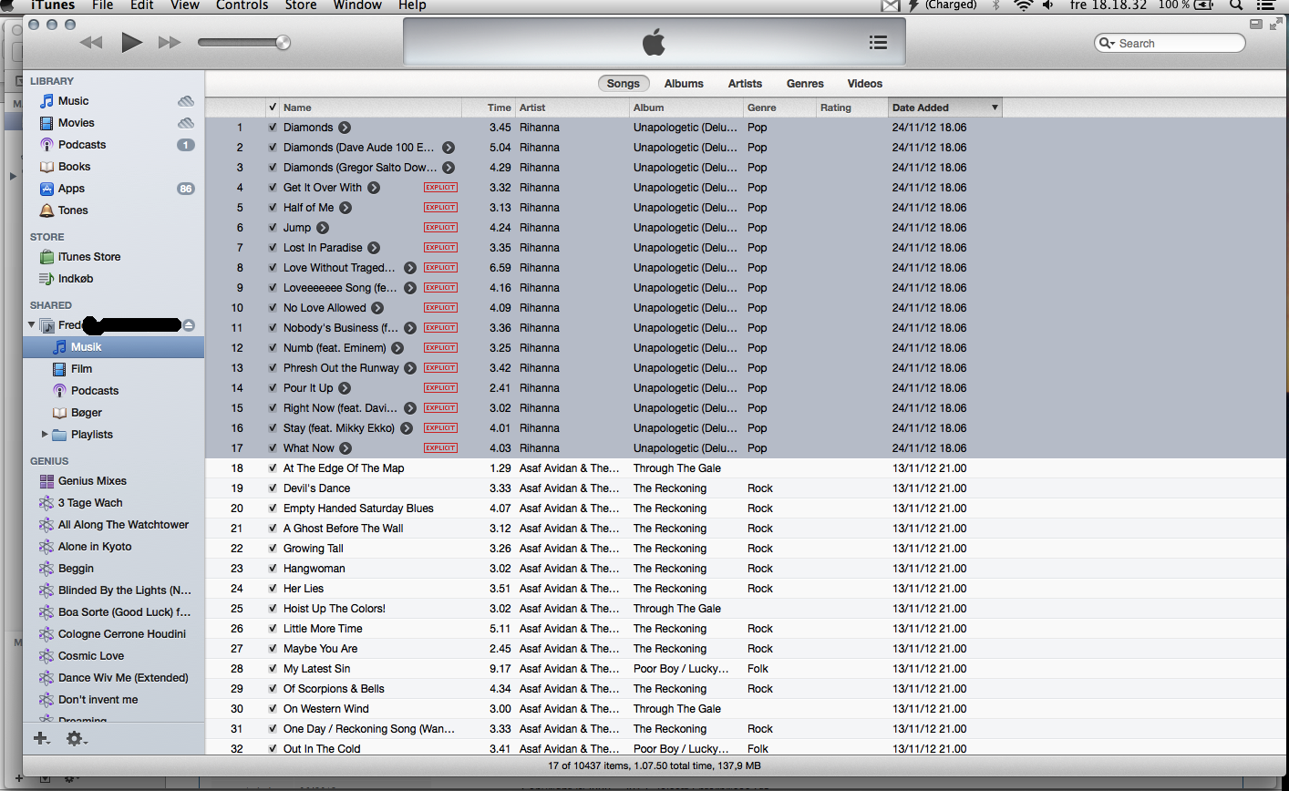Adjust the volume slider knob
This screenshot has width=1289, height=791.
pyautogui.click(x=283, y=42)
